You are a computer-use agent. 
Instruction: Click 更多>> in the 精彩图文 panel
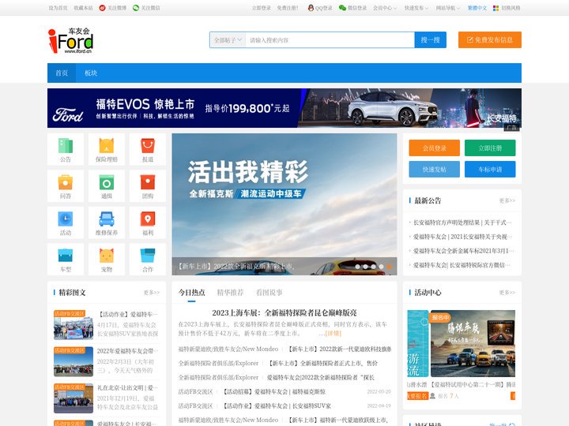coord(151,293)
